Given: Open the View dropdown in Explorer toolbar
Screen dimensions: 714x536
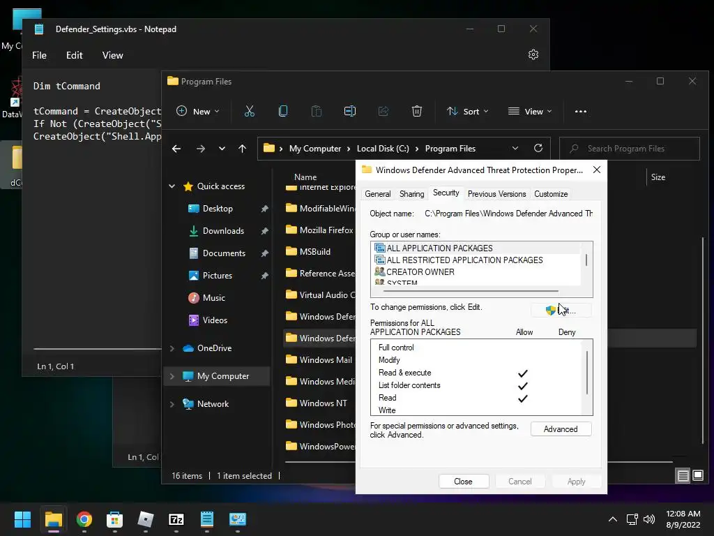Looking at the screenshot, I should pos(530,111).
